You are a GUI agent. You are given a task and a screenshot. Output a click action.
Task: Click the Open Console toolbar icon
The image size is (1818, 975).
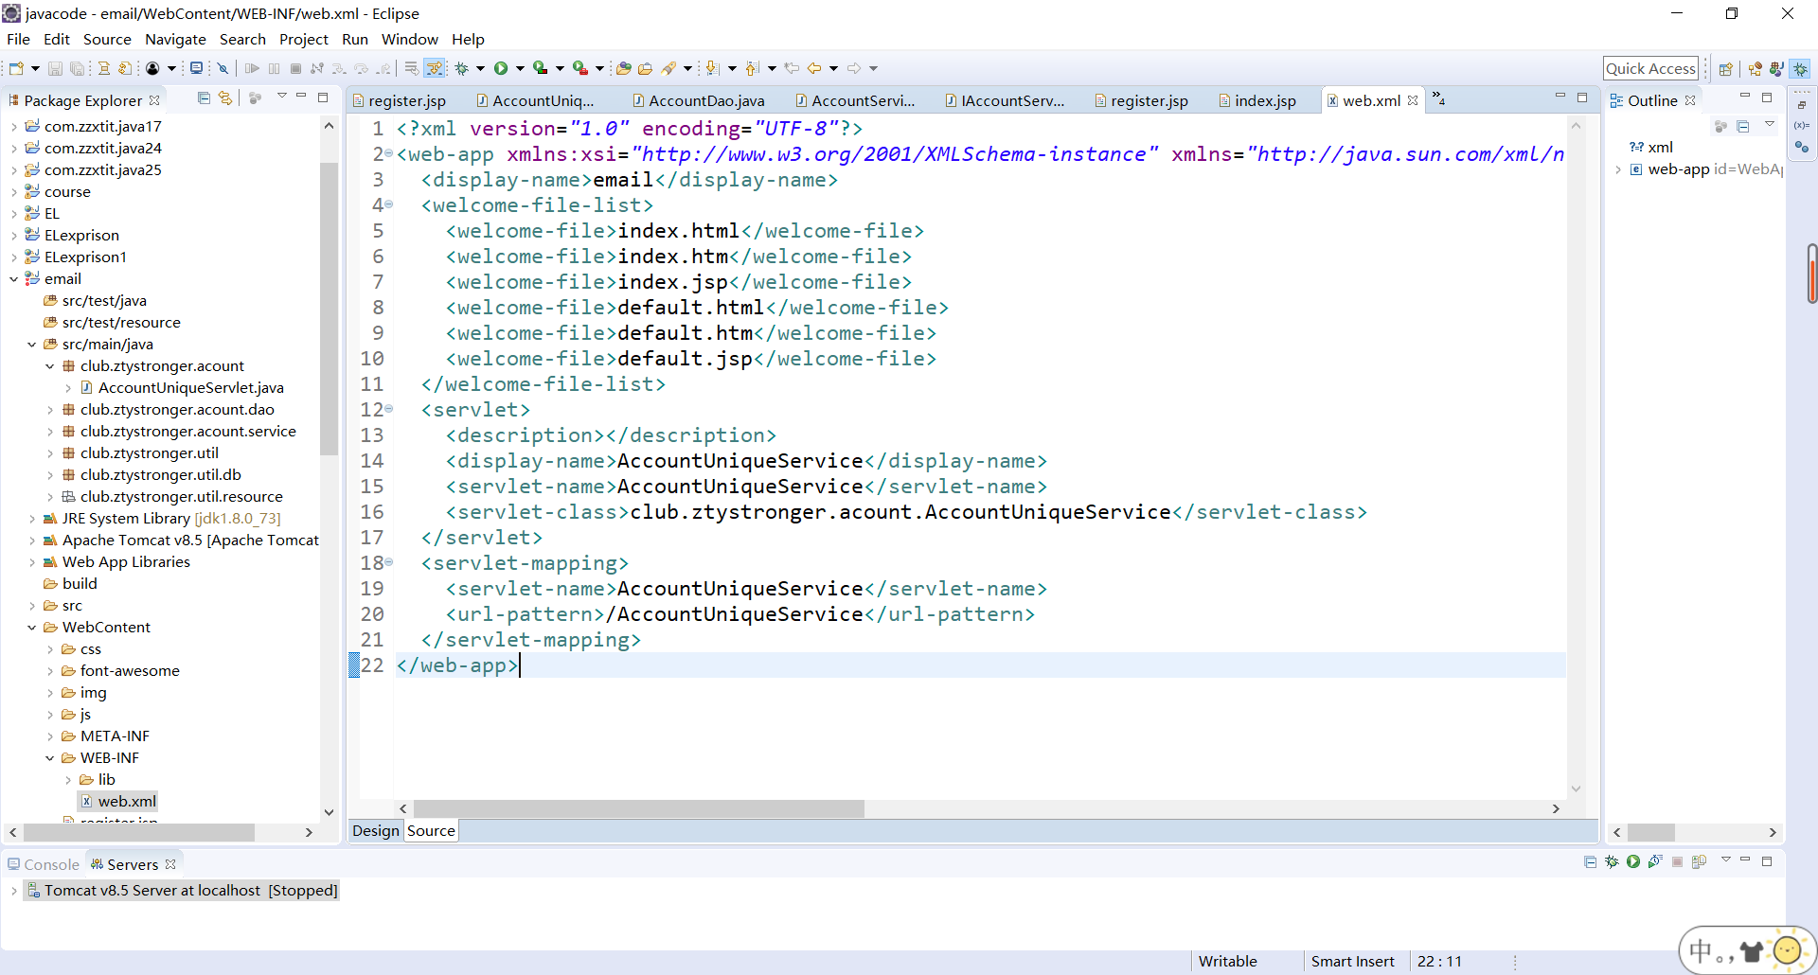click(196, 68)
